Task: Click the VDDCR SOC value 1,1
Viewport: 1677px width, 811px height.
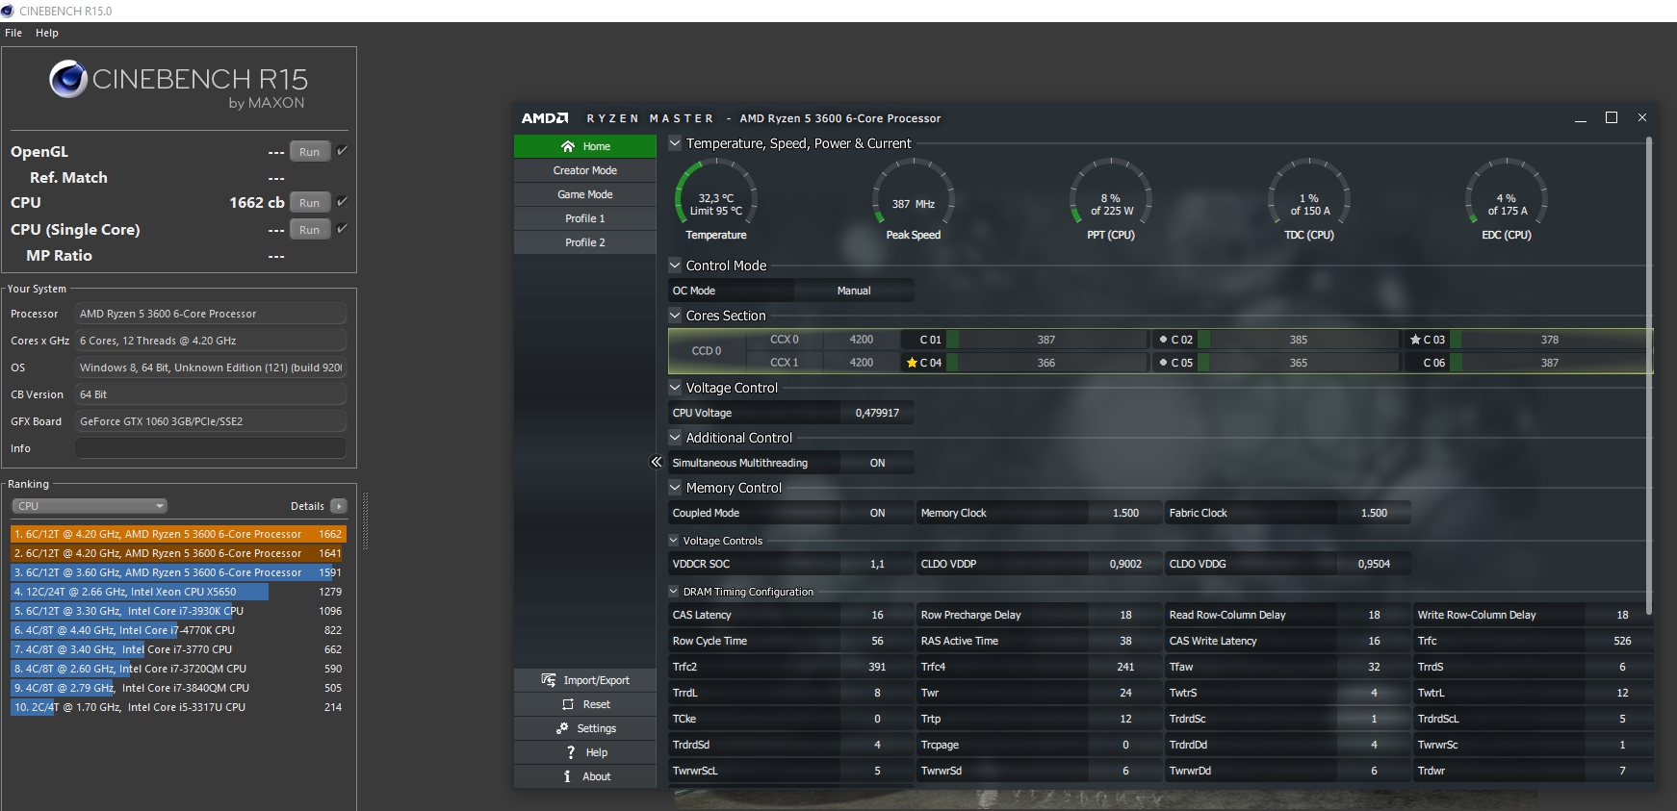Action: pyautogui.click(x=877, y=564)
